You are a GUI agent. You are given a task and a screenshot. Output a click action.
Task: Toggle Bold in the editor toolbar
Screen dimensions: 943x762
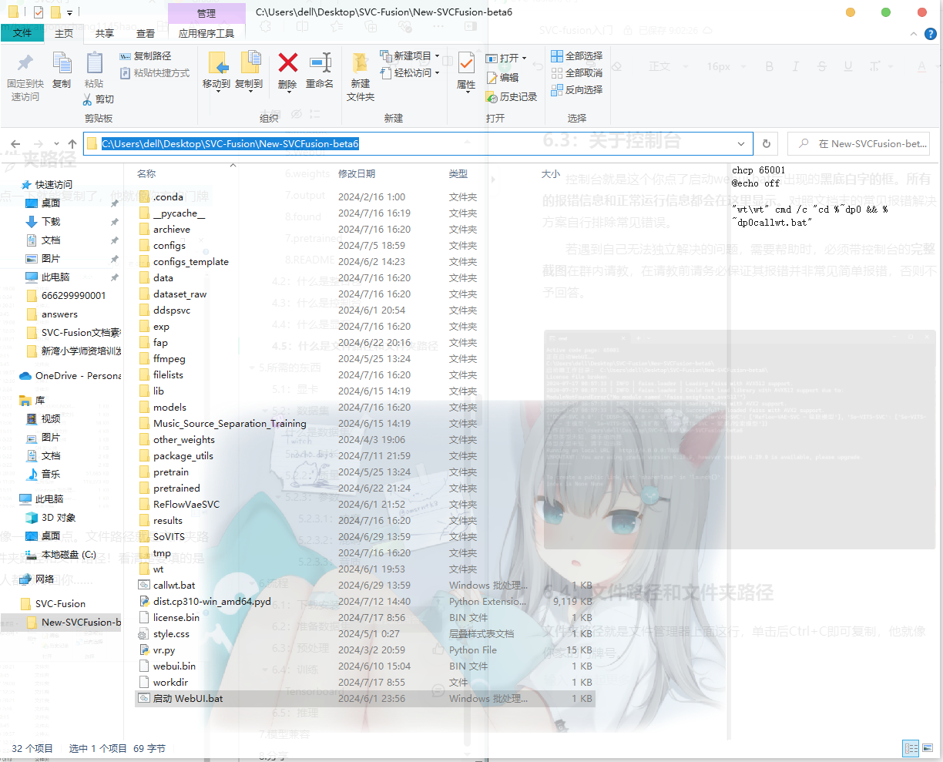tap(769, 66)
